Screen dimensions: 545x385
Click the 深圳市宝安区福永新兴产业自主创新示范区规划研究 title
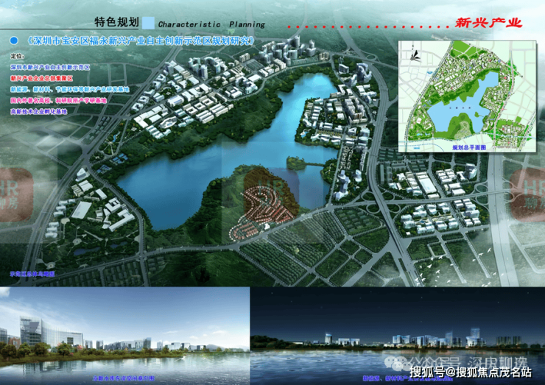[141, 41]
